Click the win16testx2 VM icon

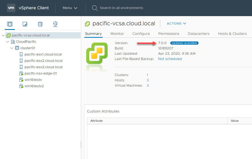point(21,86)
